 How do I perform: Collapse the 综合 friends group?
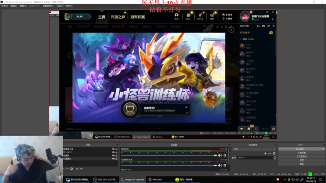coord(247,39)
